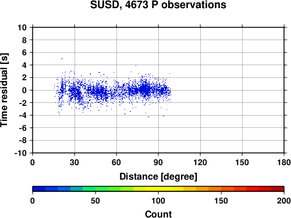Screen dimensions: 291x218
Task: Click the y-axis tick label 10
Action: click(x=22, y=27)
